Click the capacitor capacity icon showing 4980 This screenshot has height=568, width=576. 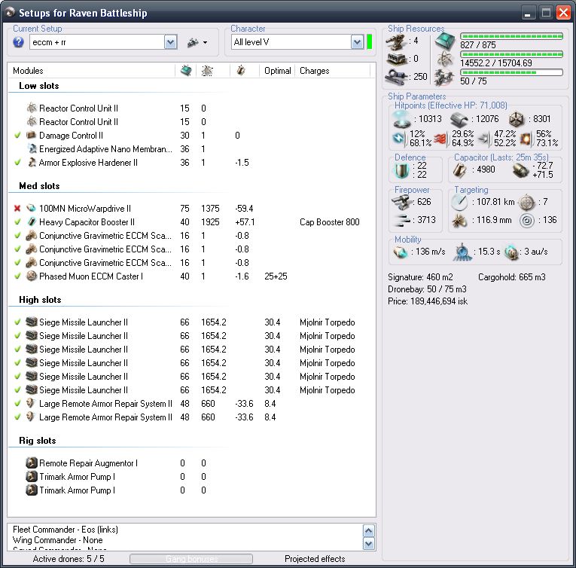pos(459,170)
